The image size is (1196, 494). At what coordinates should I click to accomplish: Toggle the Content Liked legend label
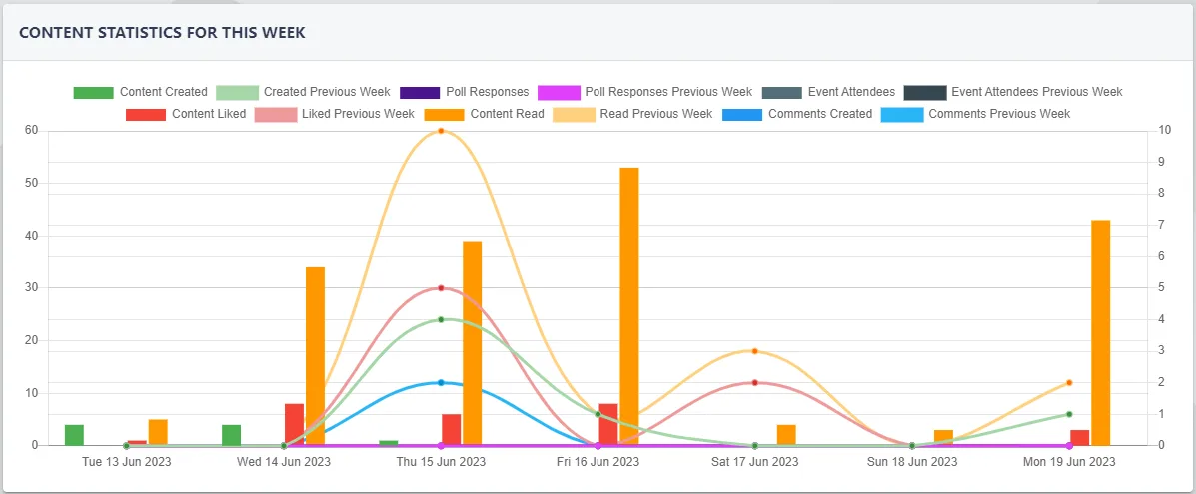(x=209, y=115)
